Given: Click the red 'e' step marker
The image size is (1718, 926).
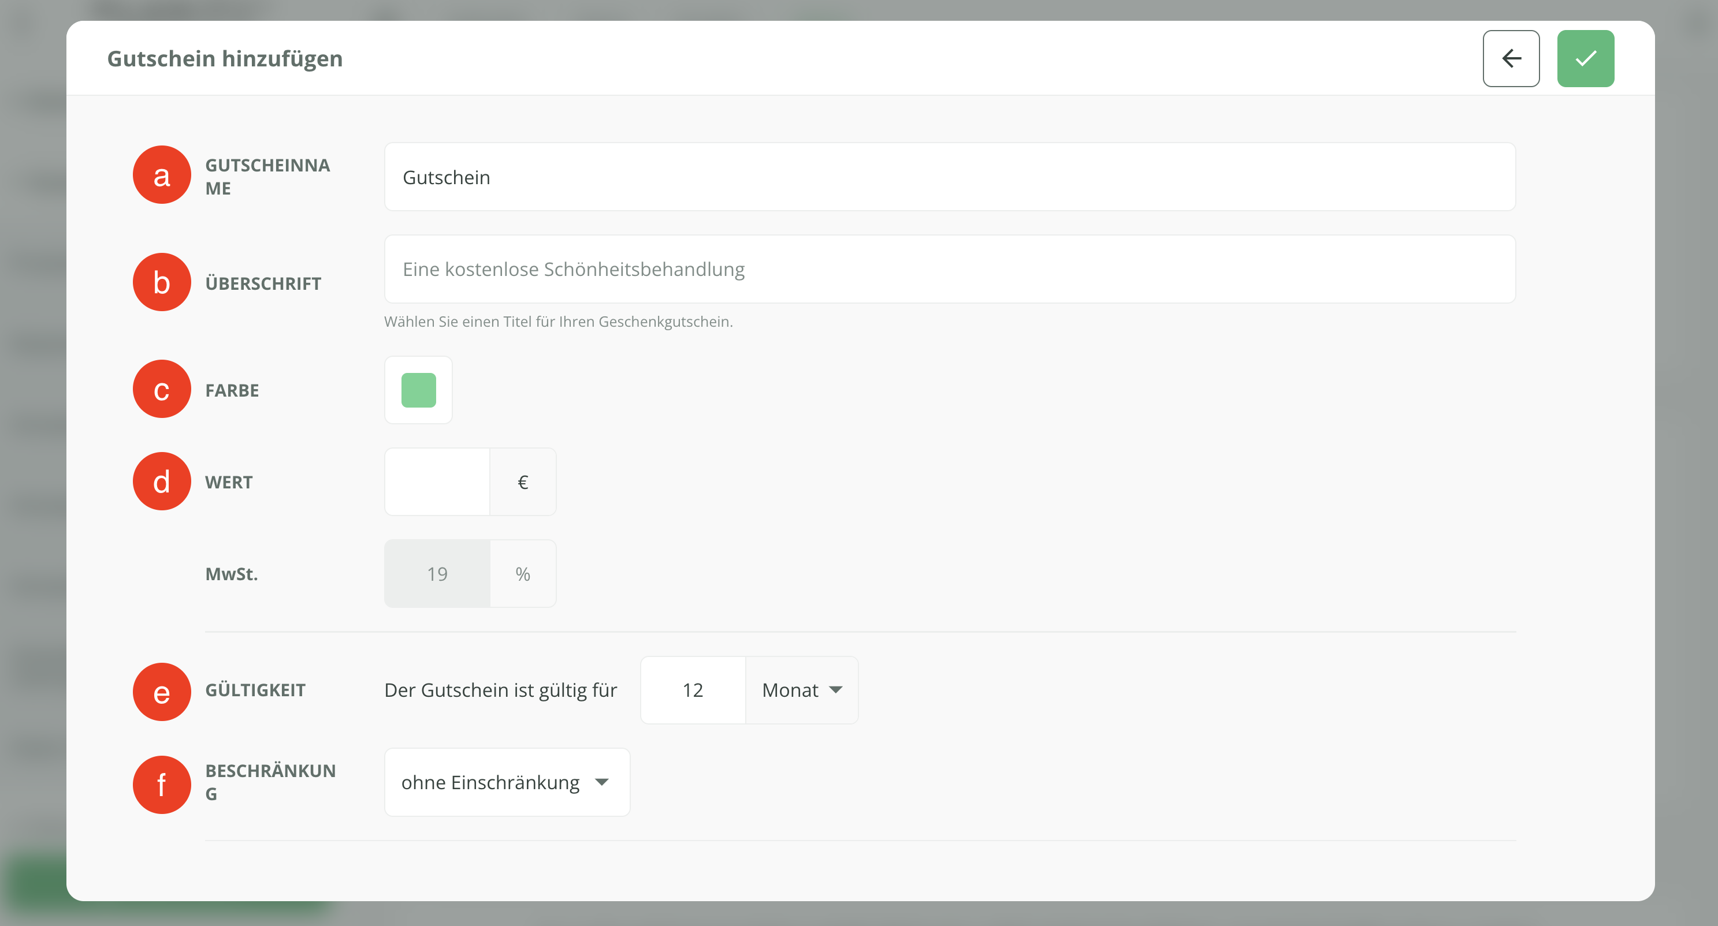Looking at the screenshot, I should 161,692.
